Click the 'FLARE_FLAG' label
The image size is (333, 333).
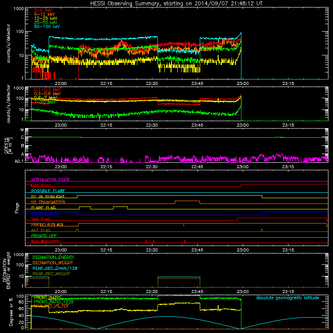43,208
